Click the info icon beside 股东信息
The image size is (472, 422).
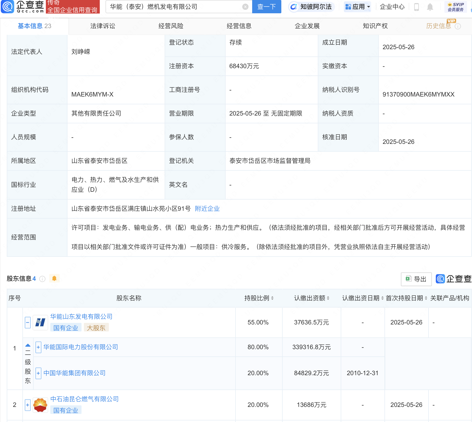click(42, 279)
